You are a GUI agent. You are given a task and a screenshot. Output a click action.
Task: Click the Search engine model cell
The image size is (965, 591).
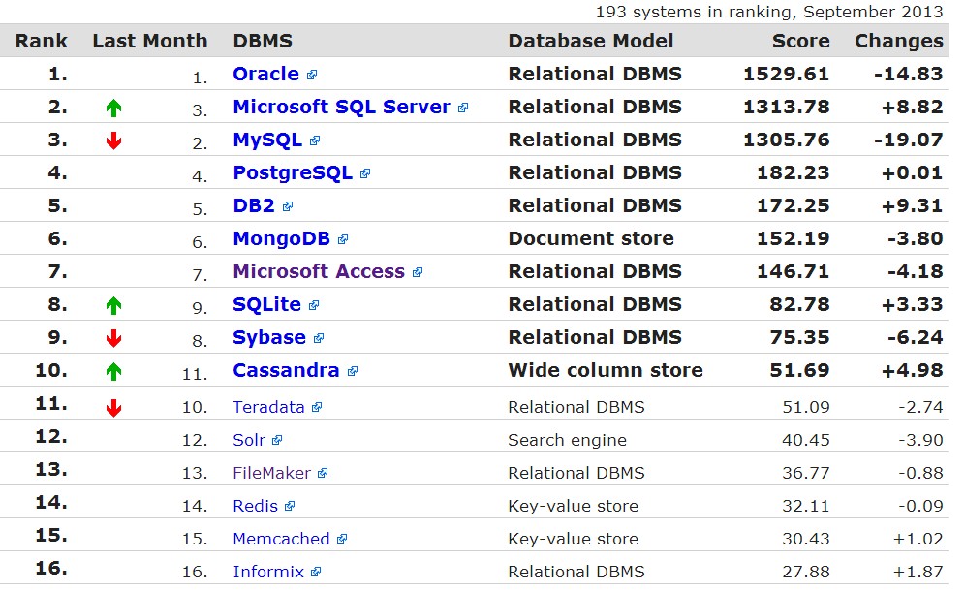[x=568, y=440]
